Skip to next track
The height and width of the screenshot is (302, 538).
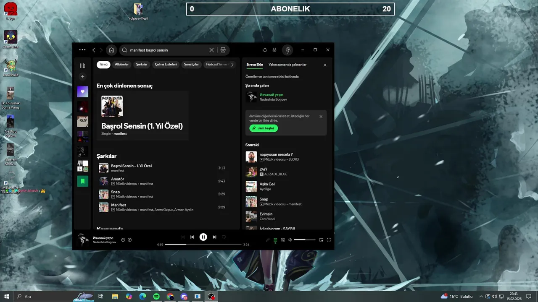coord(214,237)
